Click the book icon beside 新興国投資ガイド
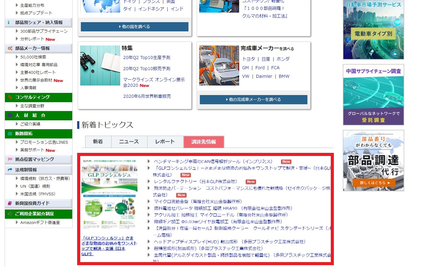427x267 pixels. point(10,203)
